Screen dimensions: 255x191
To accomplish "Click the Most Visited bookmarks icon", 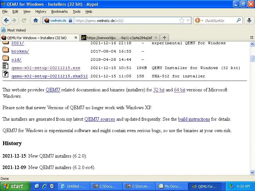I will 4,30.
